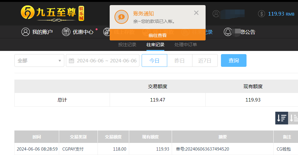Expand the 全部 category dropdown
Image resolution: width=298 pixels, height=155 pixels.
coord(39,60)
